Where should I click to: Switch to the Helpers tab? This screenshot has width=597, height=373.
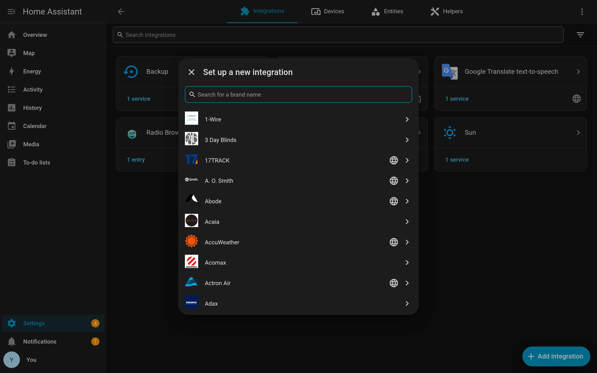446,11
